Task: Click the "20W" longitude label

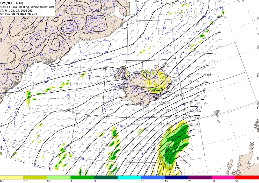Action: (137, 1)
